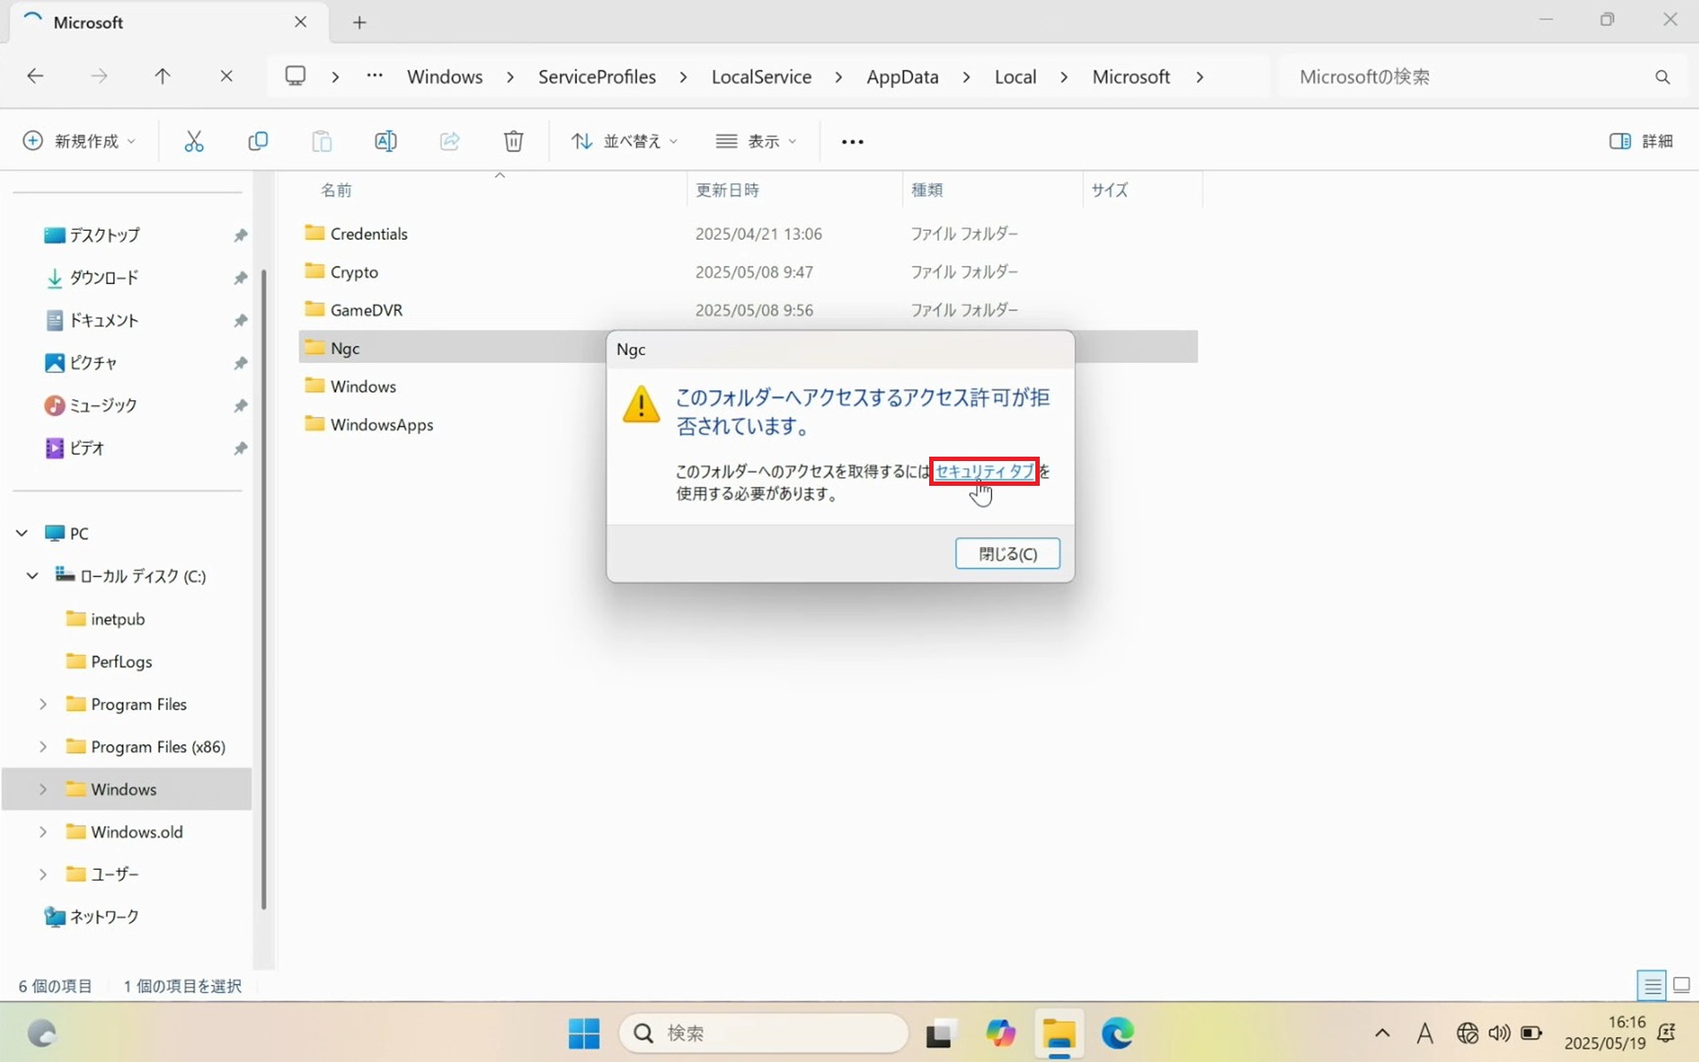Click the 閉じる(C) button

(1007, 554)
